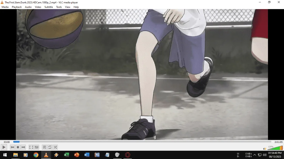Open the Winamp lightning icon in taskbar
284x159 pixels.
click(x=56, y=155)
